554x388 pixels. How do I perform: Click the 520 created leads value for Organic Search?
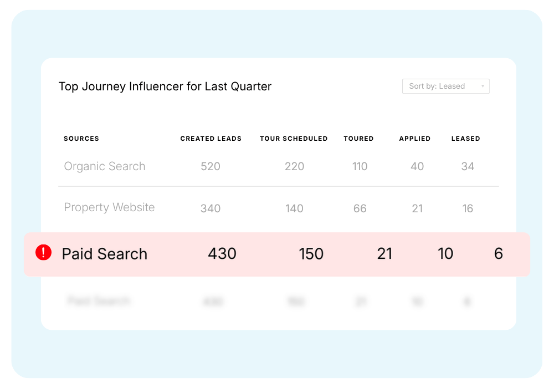(x=211, y=166)
